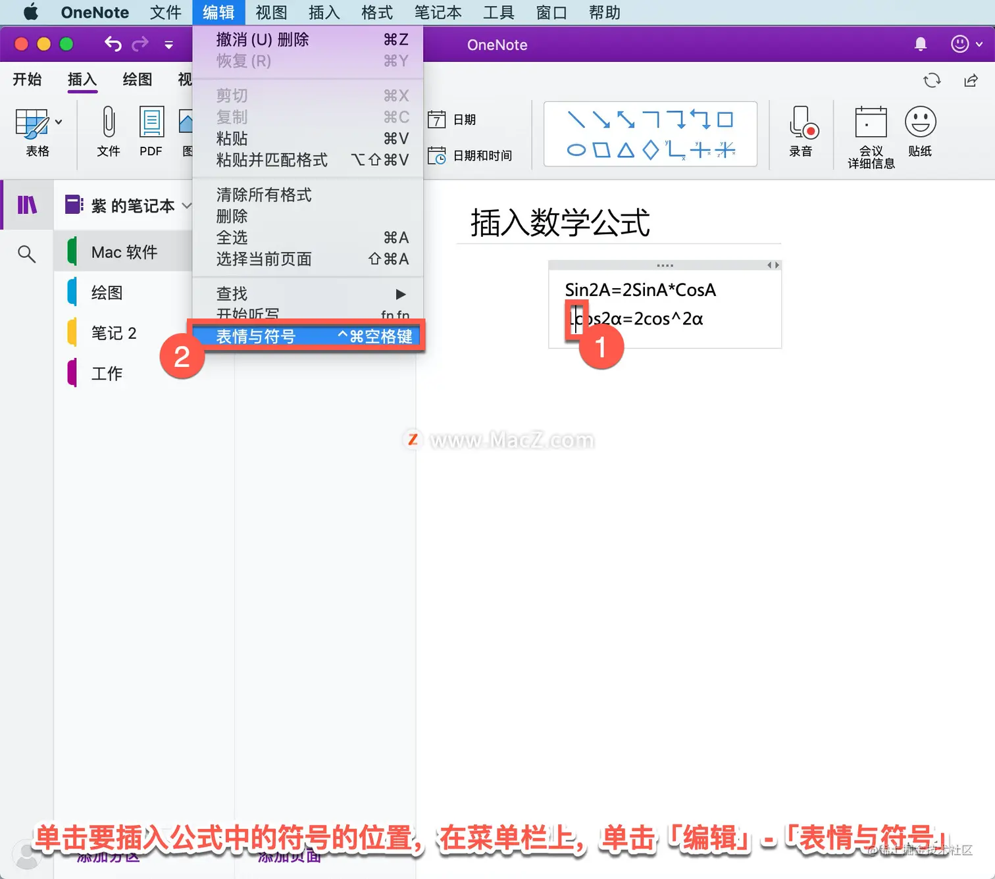
Task: Select the double-headed arrow shape
Action: (626, 120)
